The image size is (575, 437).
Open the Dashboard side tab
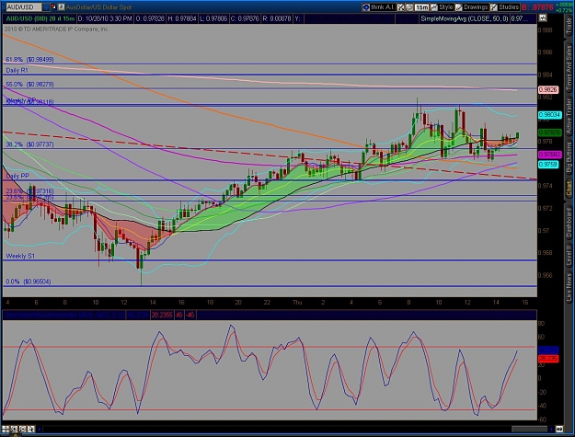tap(569, 223)
